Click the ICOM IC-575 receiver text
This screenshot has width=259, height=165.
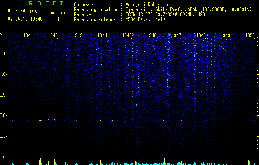point(165,14)
